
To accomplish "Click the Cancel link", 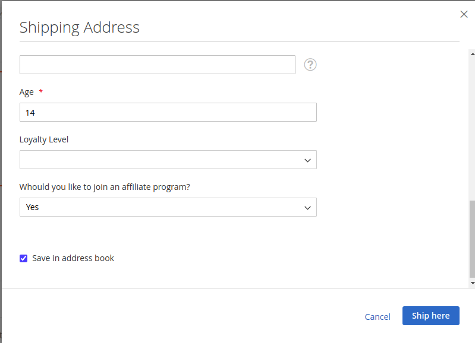I will tap(378, 317).
